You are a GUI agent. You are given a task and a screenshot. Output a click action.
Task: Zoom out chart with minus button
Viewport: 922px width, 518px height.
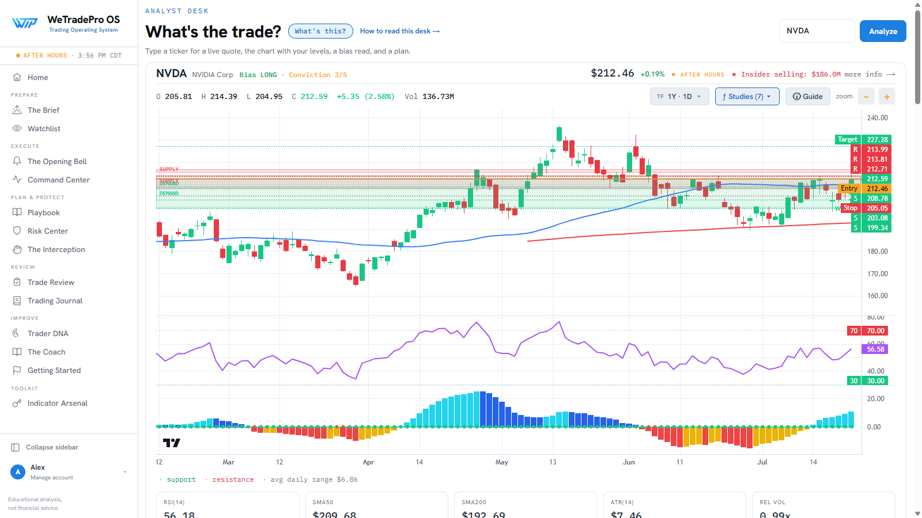coord(866,97)
